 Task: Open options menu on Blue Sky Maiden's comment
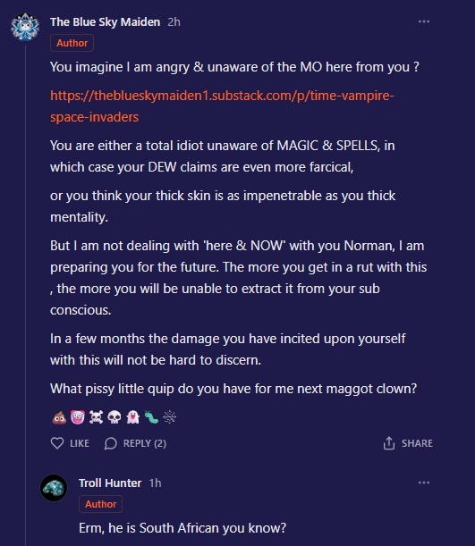[x=423, y=21]
